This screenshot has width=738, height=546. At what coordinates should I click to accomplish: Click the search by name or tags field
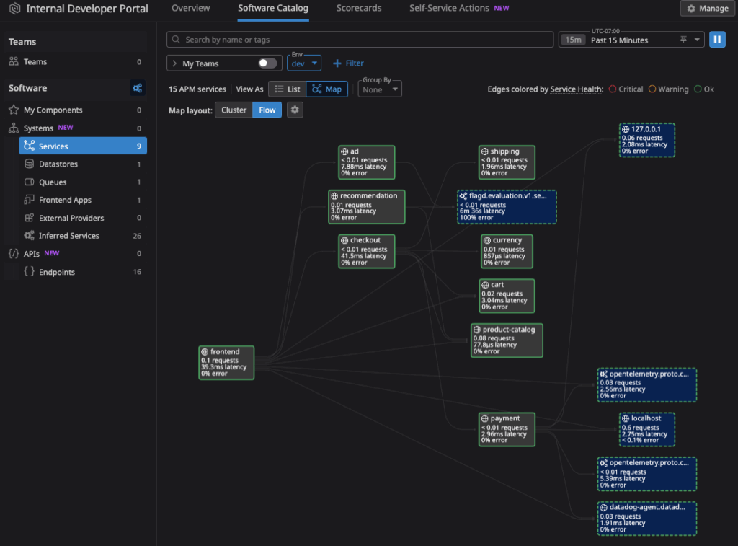(x=360, y=40)
